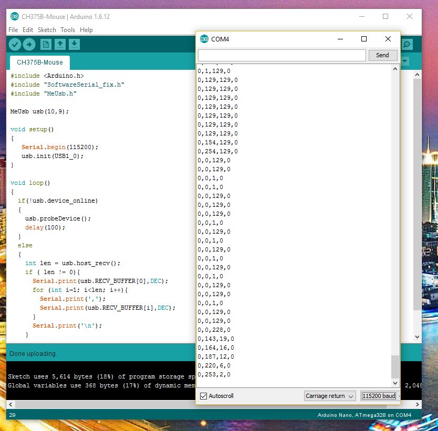The image size is (438, 431).
Task: Click serial output line '0,220,6,0'
Action: [x=214, y=366]
